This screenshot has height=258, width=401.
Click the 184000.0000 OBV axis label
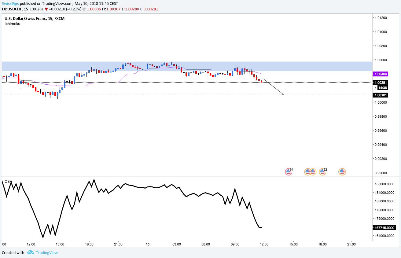[385, 193]
